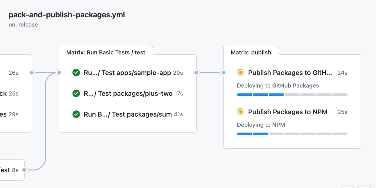
Task: Click input connector dot on Run Basic Tests box
Action: pos(59,73)
